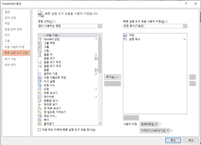Open the help question mark
The width and height of the screenshot is (201, 145).
pyautogui.click(x=186, y=4)
